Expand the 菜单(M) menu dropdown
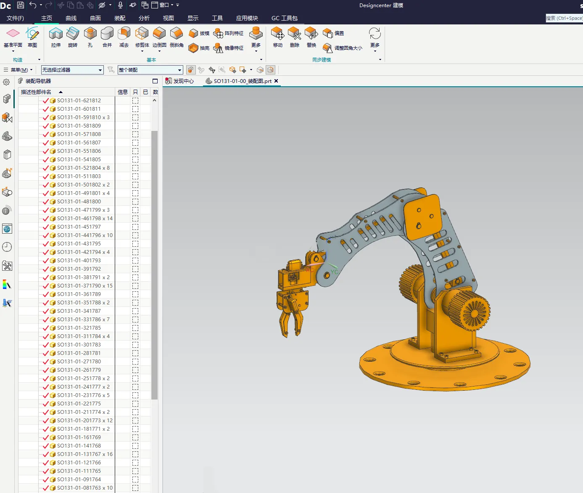 [18, 70]
